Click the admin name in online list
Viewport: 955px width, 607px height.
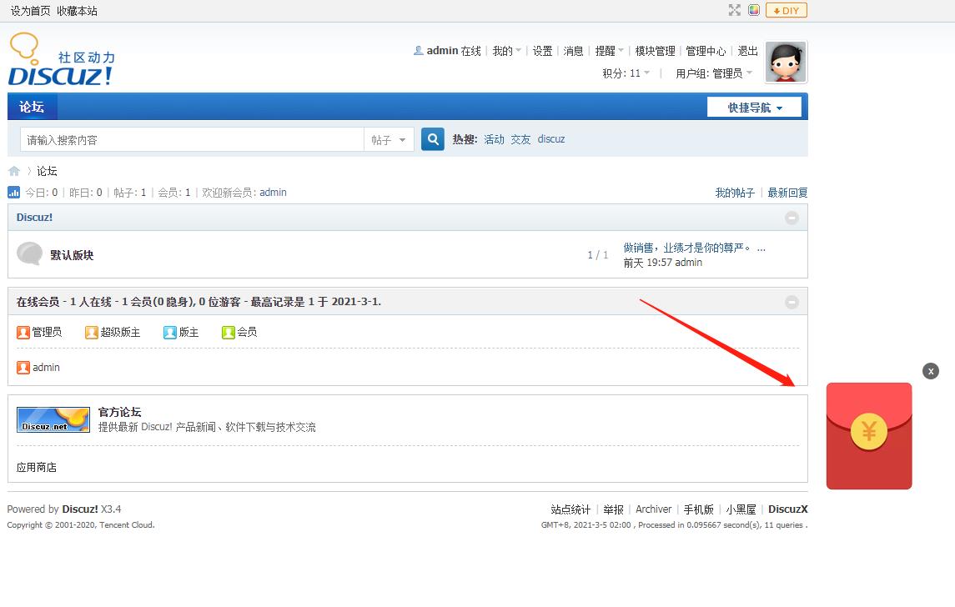[46, 368]
